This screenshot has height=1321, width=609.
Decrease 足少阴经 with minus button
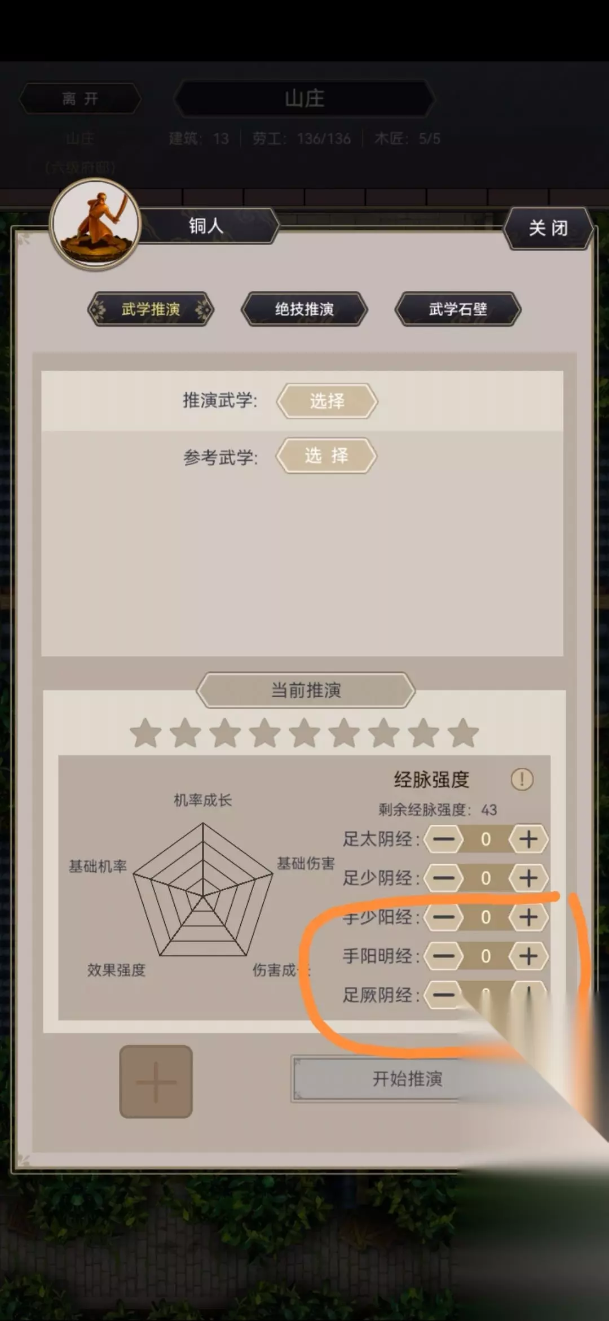[444, 878]
